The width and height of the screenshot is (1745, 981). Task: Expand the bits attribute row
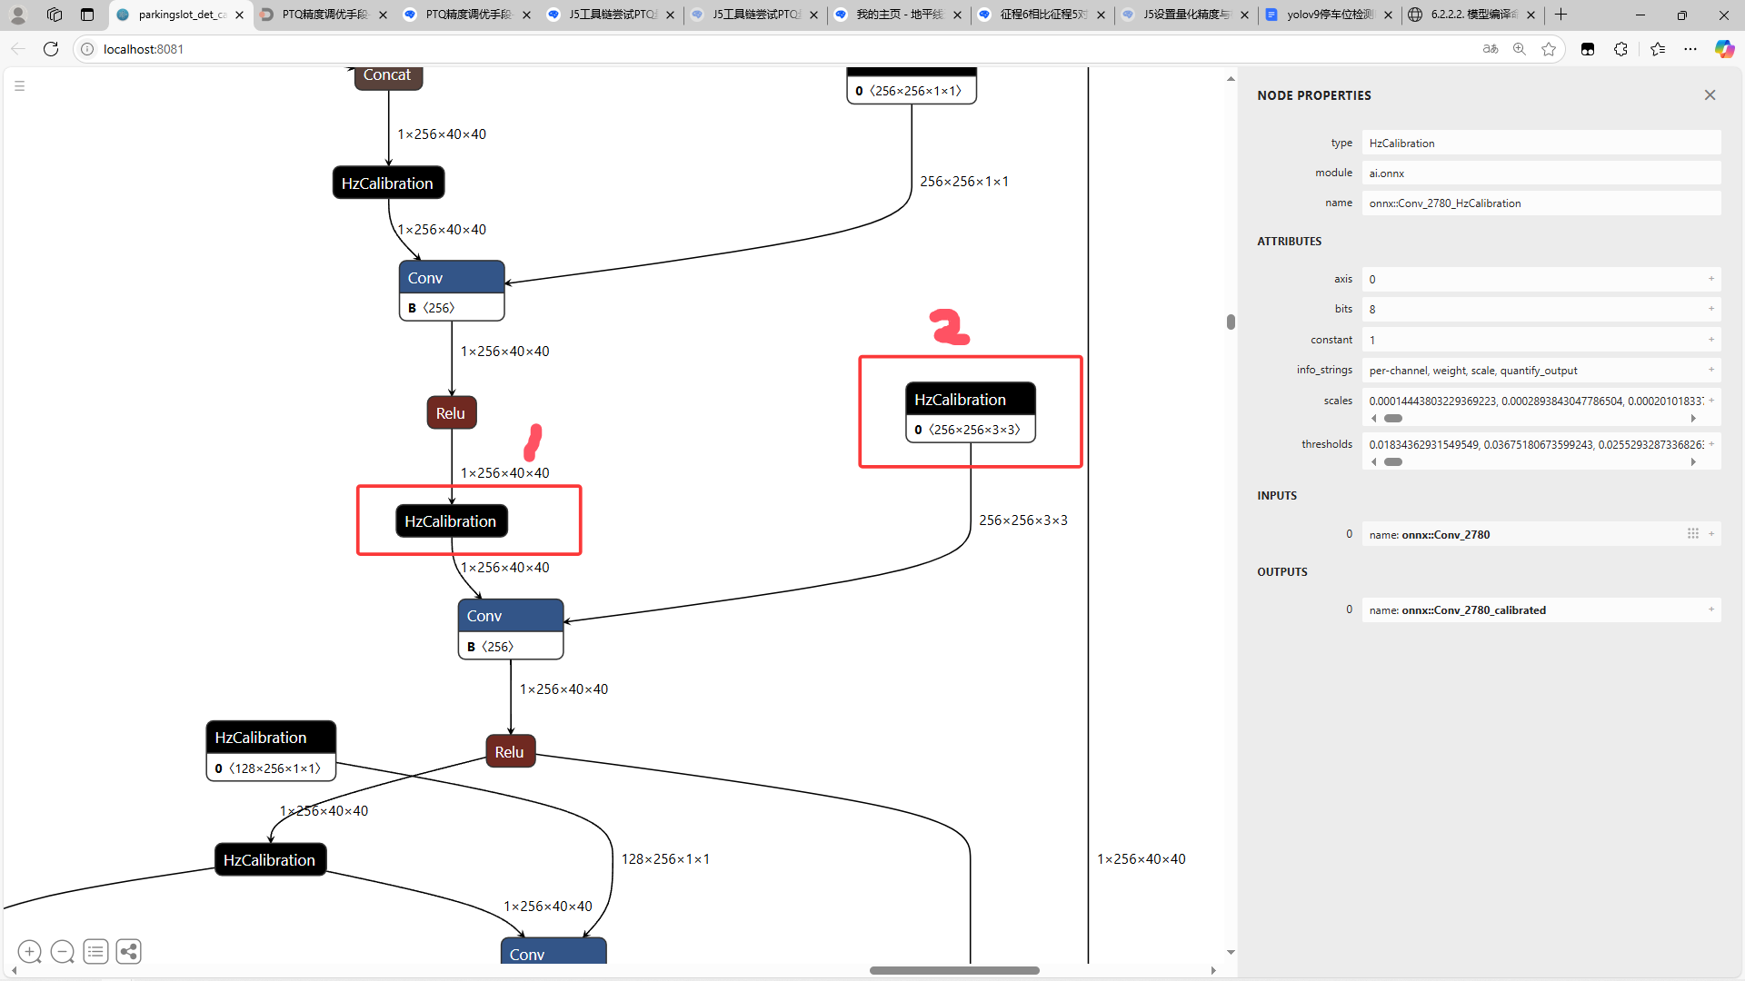[1710, 309]
